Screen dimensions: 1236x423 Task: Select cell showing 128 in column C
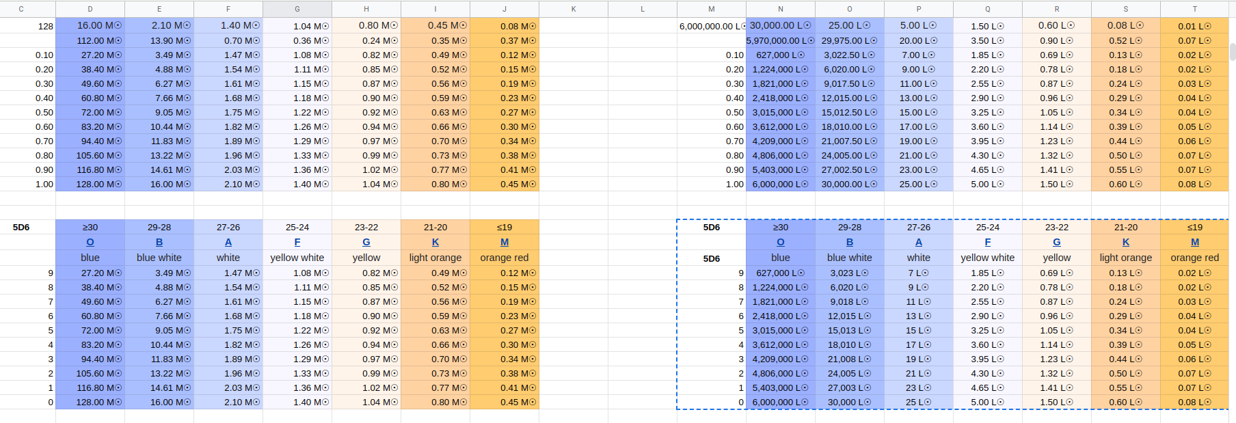(28, 26)
